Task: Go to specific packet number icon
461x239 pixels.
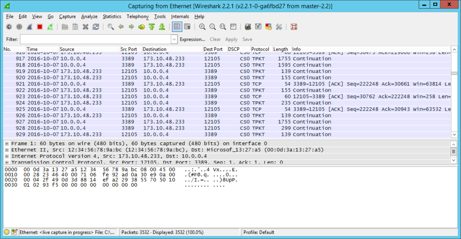Action: [x=141, y=27]
